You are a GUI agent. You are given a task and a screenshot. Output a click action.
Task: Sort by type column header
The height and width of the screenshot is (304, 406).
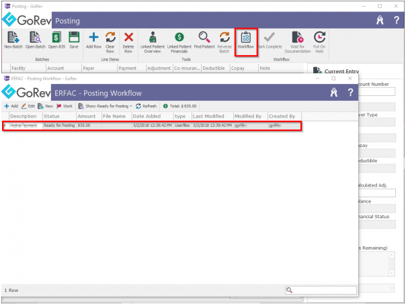(183, 116)
